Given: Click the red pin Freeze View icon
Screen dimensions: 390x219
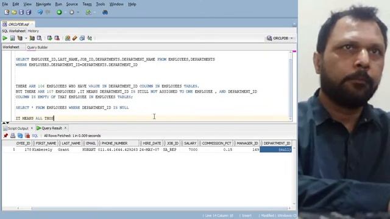Looking at the screenshot, I should pos(5,136).
